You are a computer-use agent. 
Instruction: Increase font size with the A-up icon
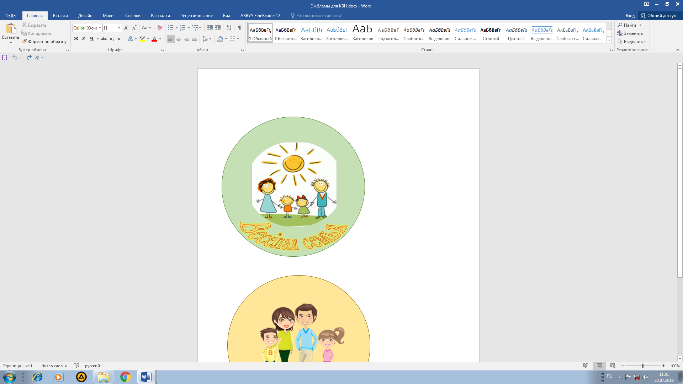pyautogui.click(x=126, y=28)
